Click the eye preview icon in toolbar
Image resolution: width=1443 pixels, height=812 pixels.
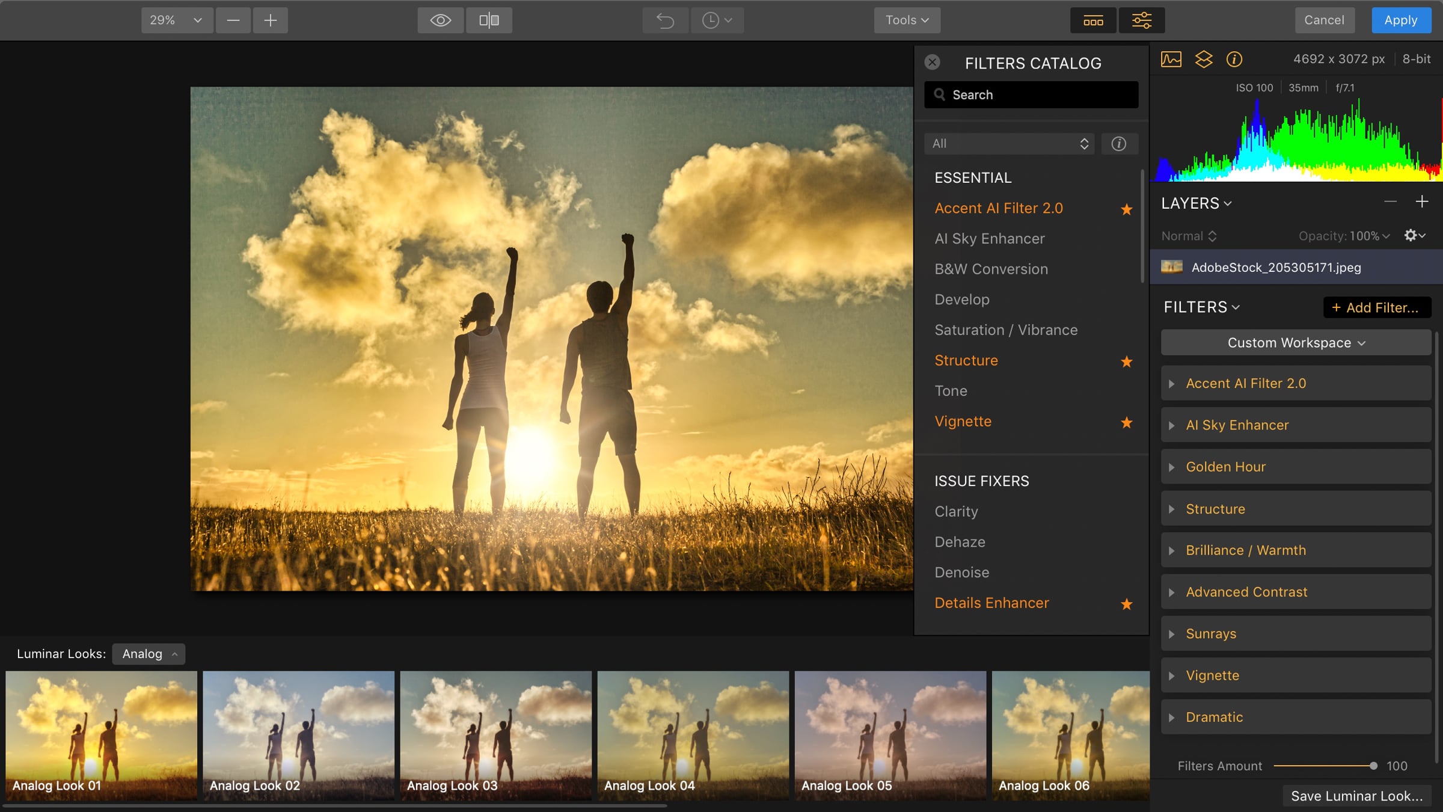pyautogui.click(x=440, y=20)
